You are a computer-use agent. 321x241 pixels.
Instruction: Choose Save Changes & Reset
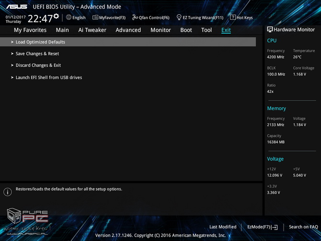click(x=37, y=54)
